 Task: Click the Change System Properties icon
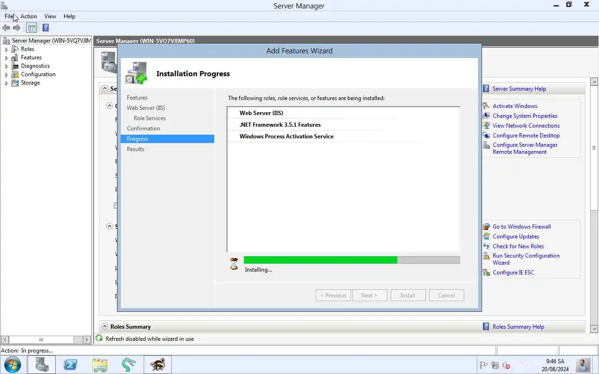[486, 116]
